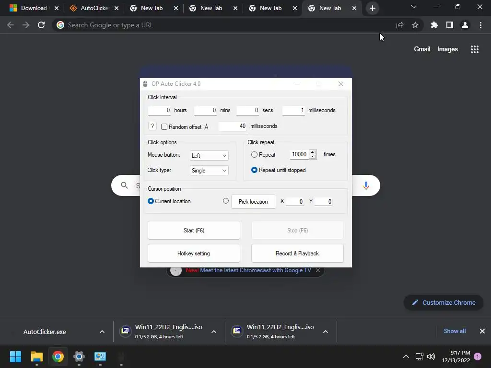Click the milliseconds interval field
The width and height of the screenshot is (491, 368).
pyautogui.click(x=293, y=110)
